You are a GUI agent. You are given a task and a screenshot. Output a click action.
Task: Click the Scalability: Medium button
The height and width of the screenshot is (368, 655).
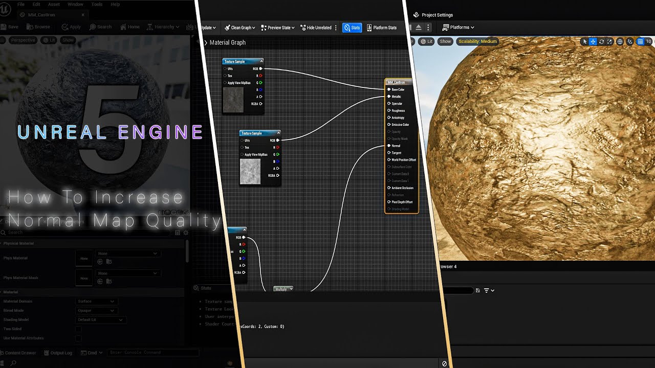point(477,41)
